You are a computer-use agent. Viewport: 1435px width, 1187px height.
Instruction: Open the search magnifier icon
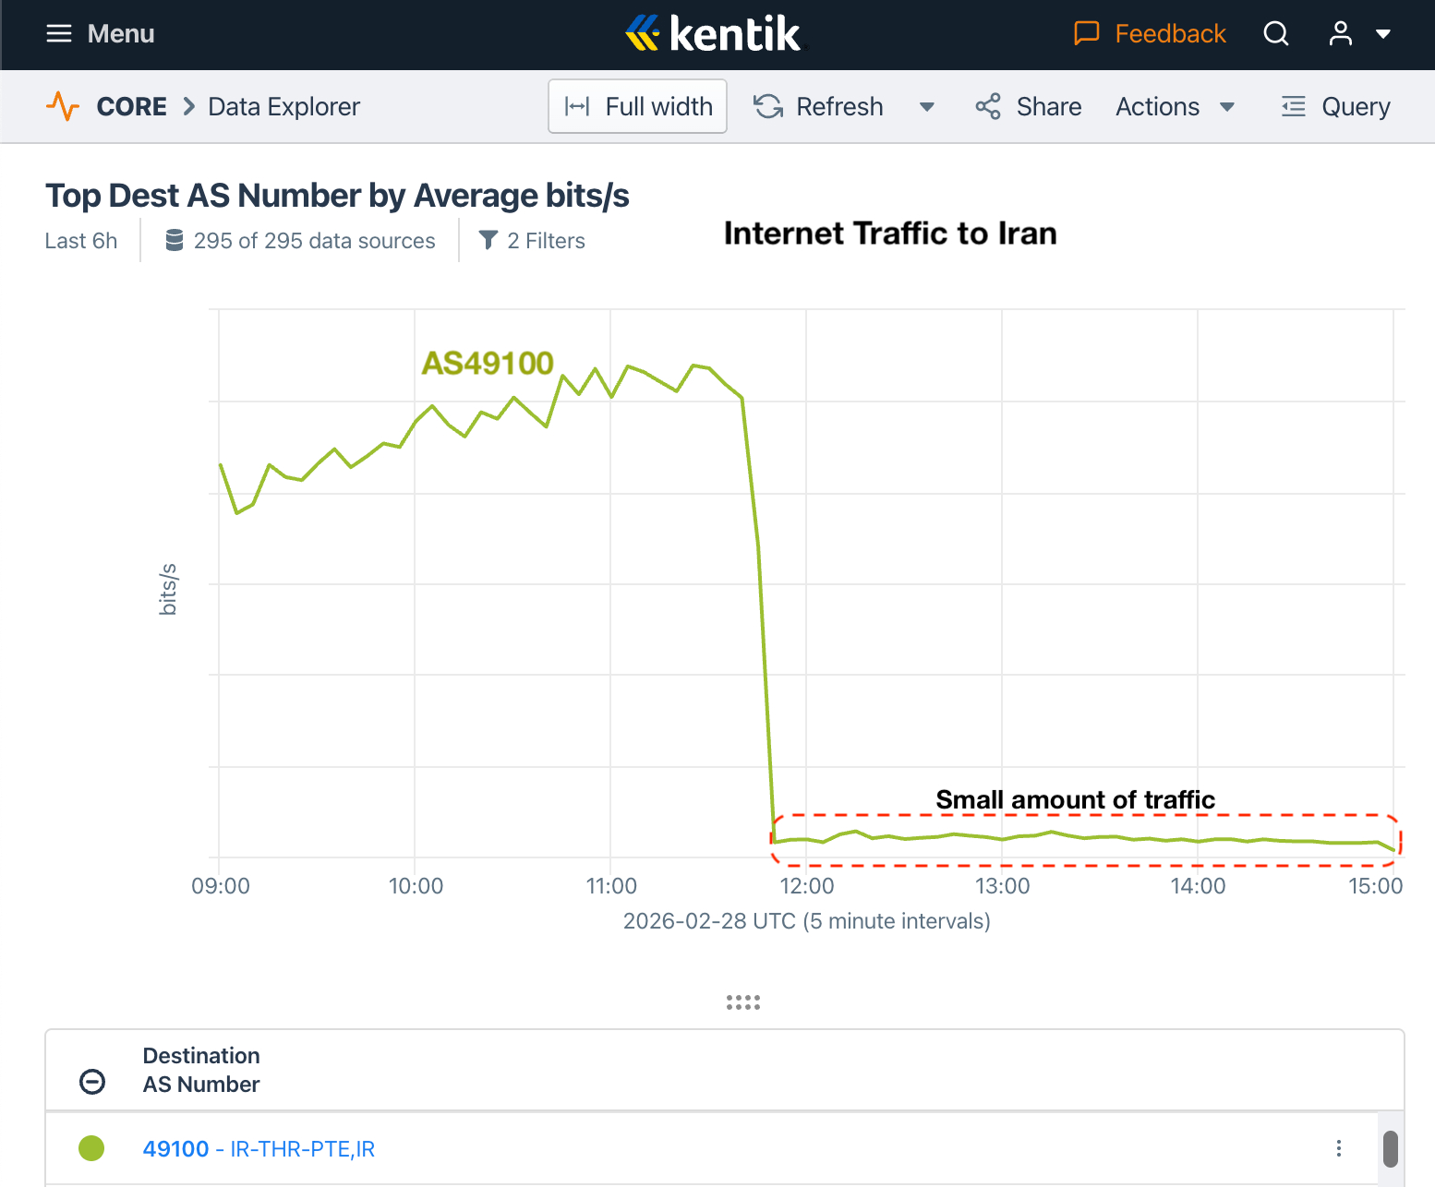[1276, 34]
